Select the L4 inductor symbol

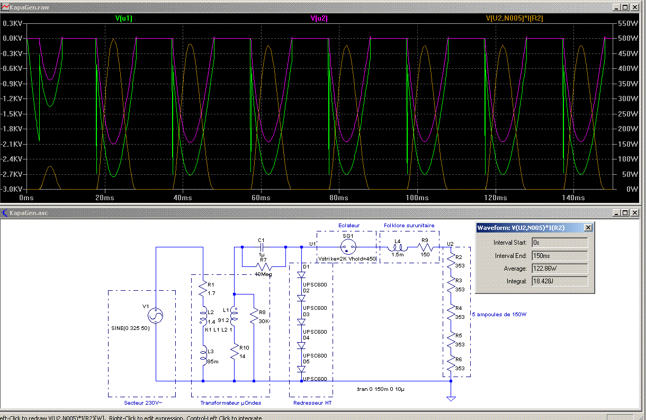click(x=397, y=247)
